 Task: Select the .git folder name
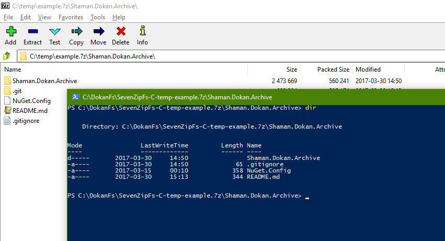click(17, 91)
